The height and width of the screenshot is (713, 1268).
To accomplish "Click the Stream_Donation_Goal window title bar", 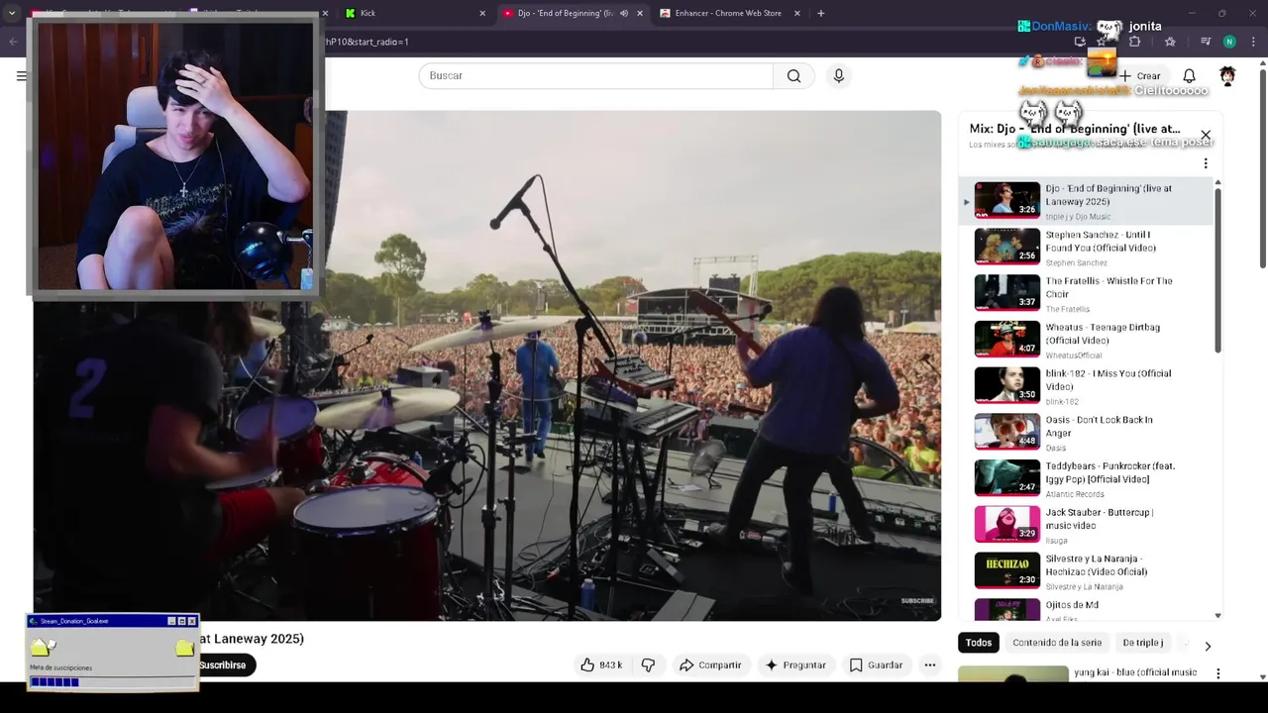I will tap(113, 621).
